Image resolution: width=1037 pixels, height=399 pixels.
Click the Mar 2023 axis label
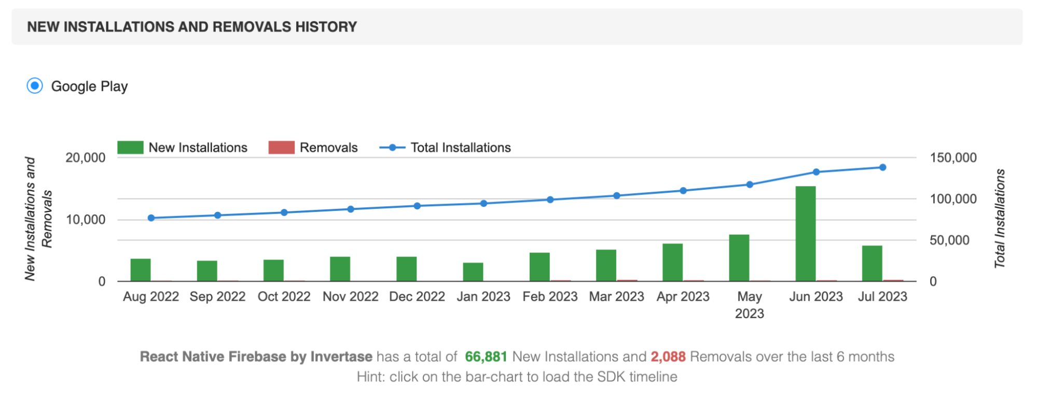tap(616, 296)
